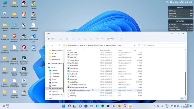This screenshot has width=194, height=109.
Task: Navigate to Android breadcrumb
Action: pyautogui.click(x=82, y=45)
